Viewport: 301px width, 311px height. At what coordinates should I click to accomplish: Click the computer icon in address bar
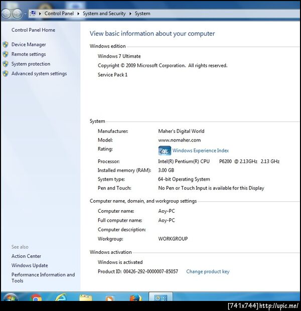pyautogui.click(x=33, y=13)
